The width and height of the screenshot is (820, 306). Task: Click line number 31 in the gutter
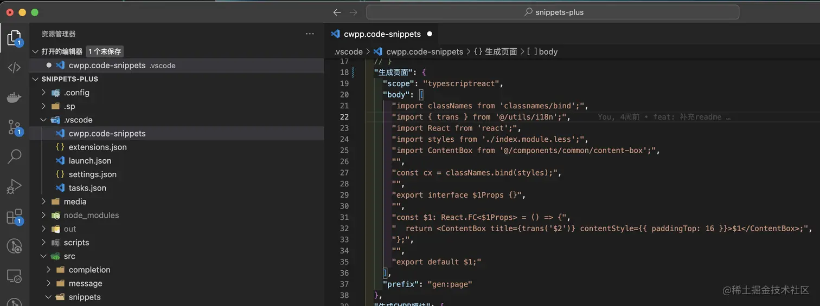pyautogui.click(x=344, y=217)
